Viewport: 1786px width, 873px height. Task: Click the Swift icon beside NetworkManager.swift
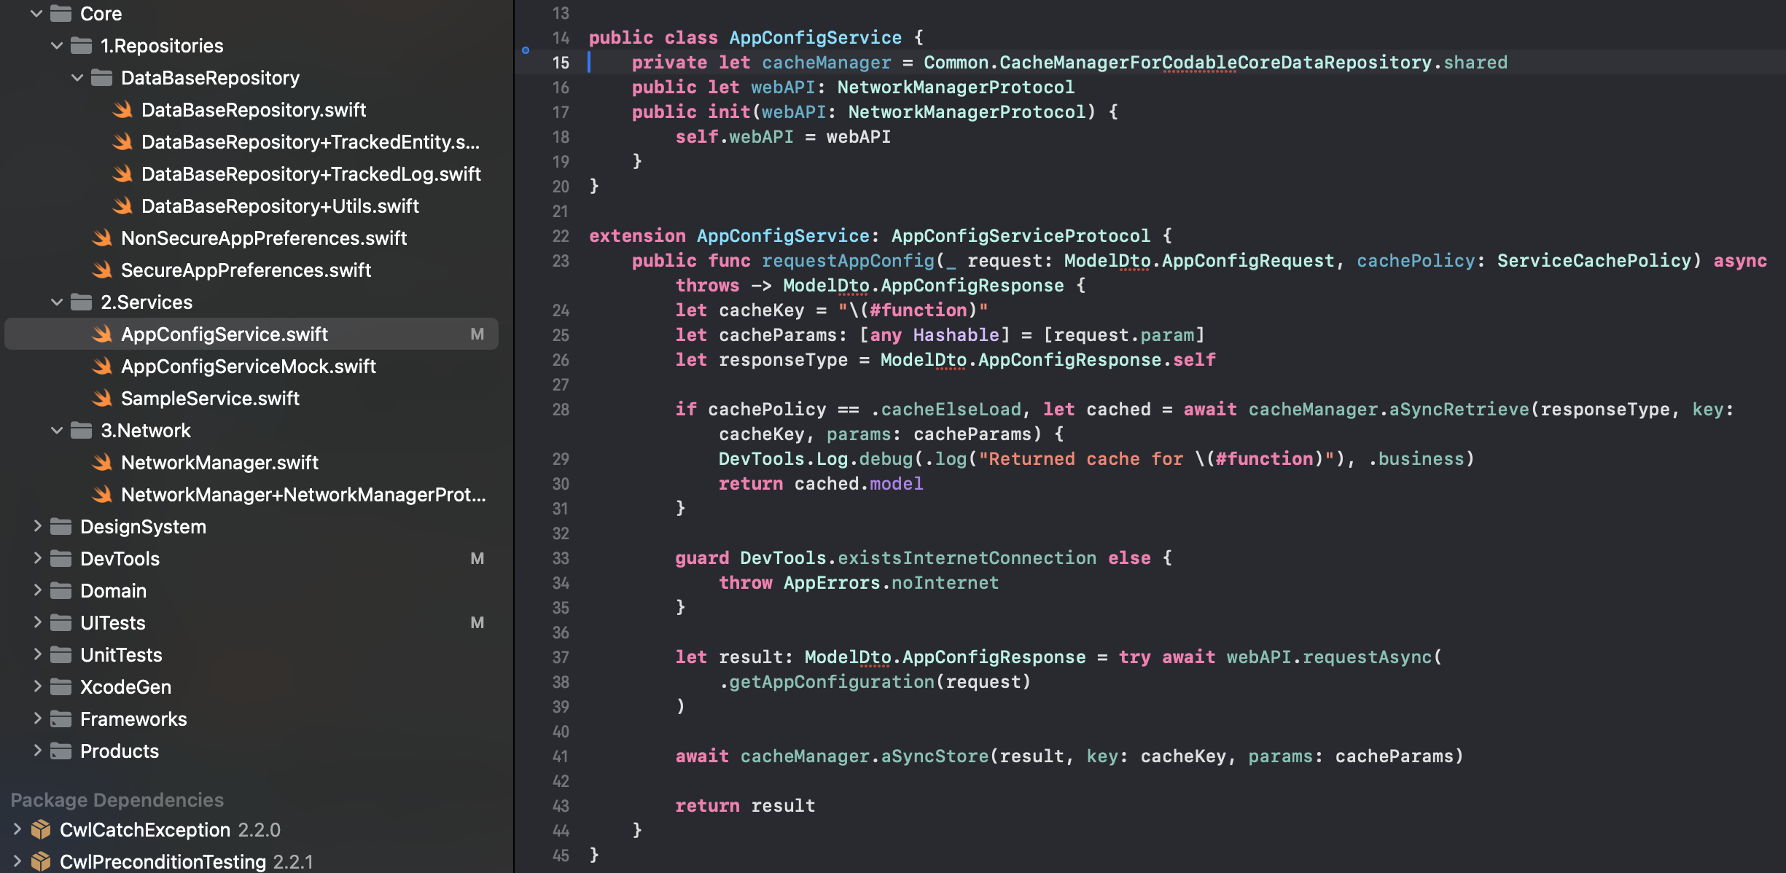(x=102, y=463)
